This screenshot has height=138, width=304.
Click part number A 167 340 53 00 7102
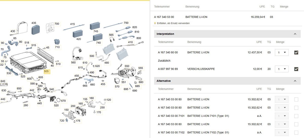171,133
